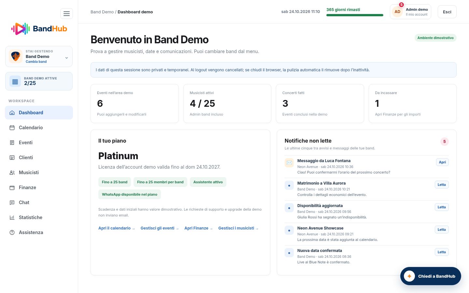
Task: Mark Neon Avenue Showcase as Letta
Action: click(442, 230)
